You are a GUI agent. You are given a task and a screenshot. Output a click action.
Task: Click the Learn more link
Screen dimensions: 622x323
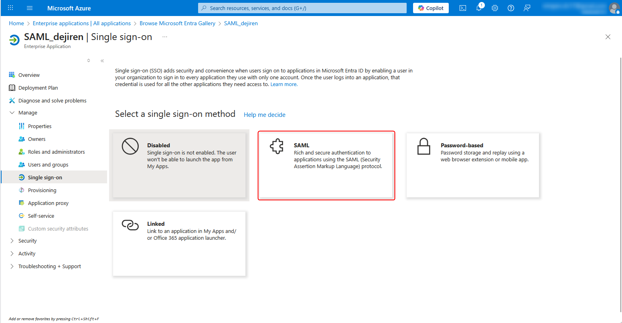(x=284, y=84)
